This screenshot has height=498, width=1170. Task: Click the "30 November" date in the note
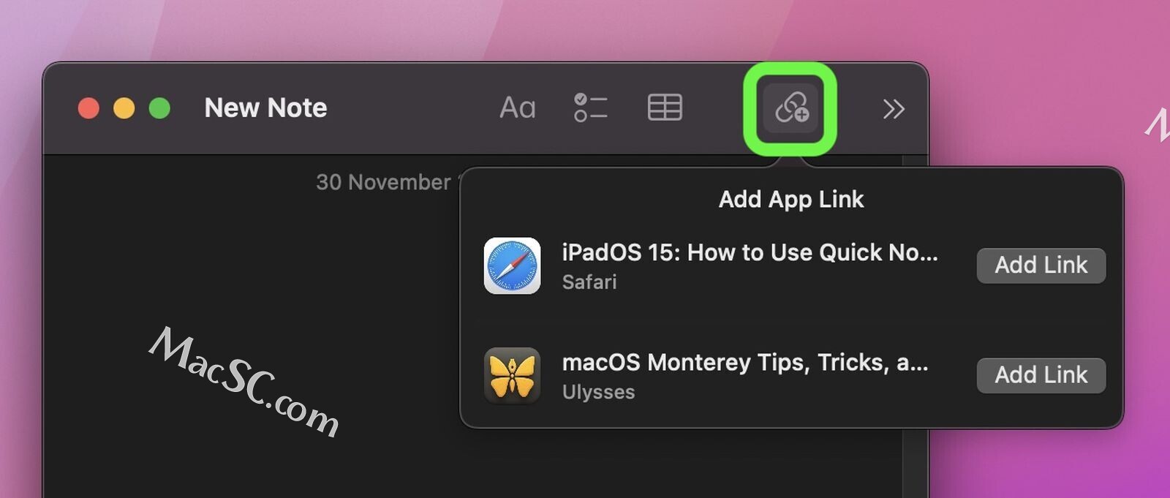click(383, 182)
